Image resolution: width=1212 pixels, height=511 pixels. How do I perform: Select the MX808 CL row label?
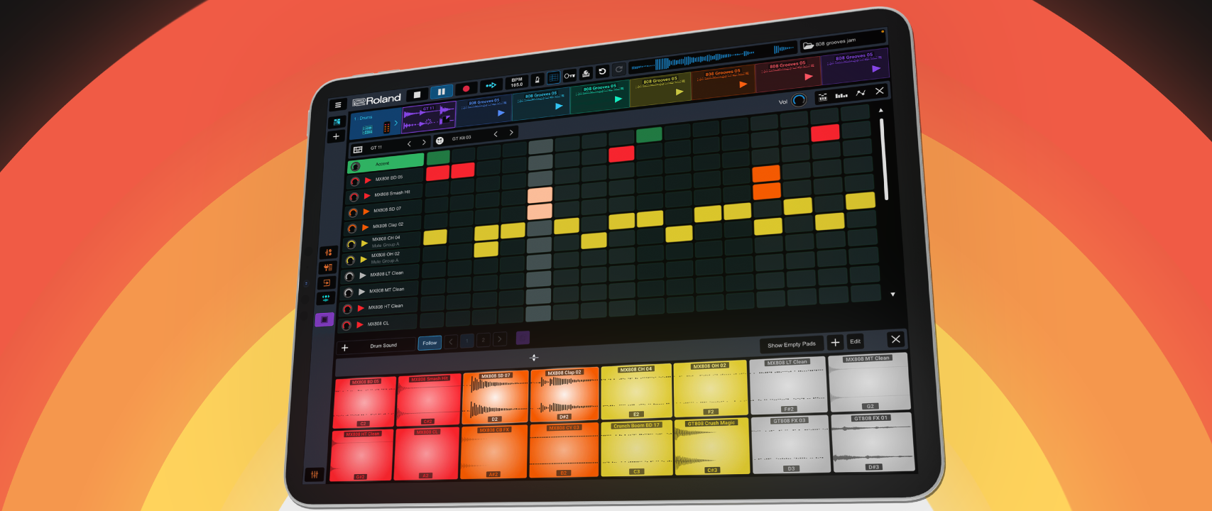tap(378, 324)
